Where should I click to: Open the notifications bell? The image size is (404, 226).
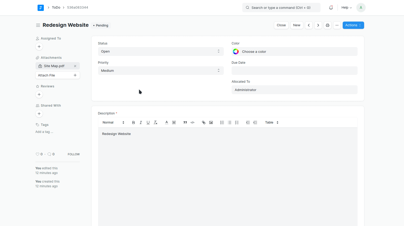click(x=331, y=8)
